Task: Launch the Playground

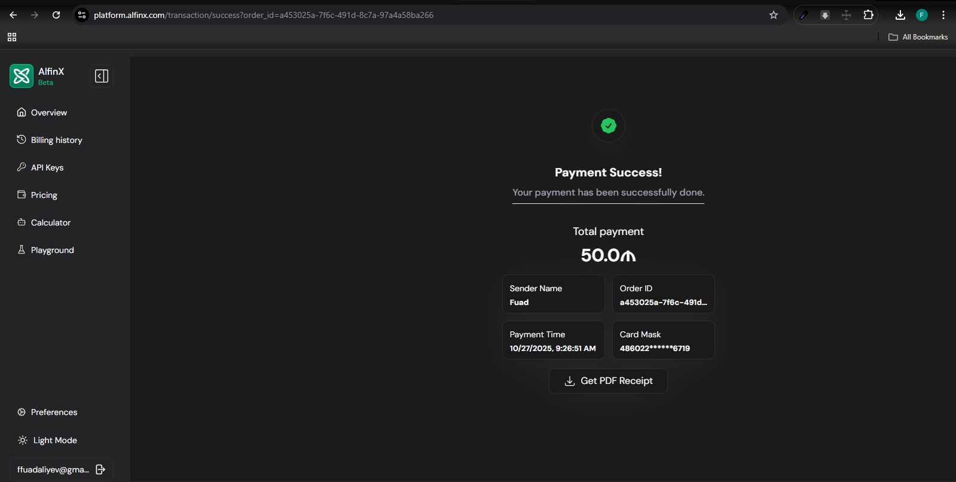Action: 52,250
